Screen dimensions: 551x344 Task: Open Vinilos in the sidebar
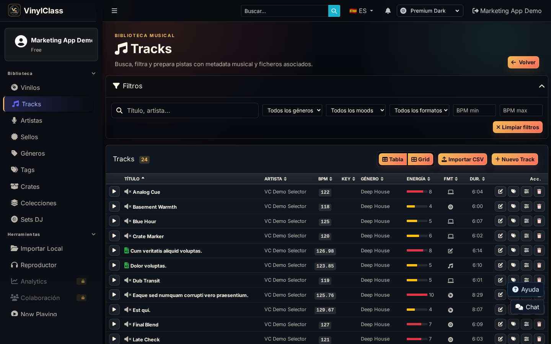point(49,88)
